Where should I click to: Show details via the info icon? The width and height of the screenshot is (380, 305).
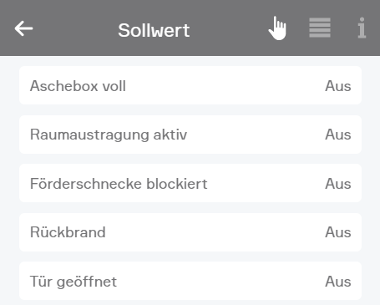pos(362,28)
